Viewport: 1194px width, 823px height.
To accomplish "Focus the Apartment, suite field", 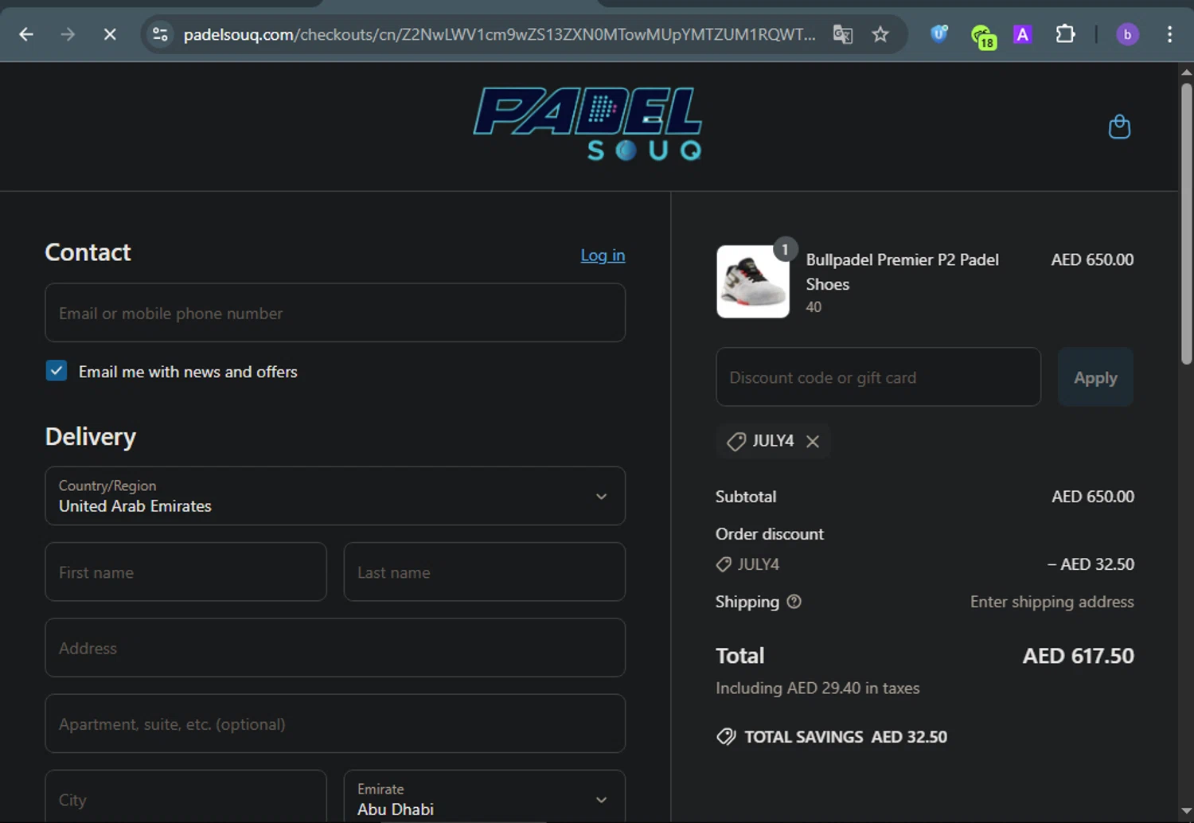I will (x=335, y=724).
